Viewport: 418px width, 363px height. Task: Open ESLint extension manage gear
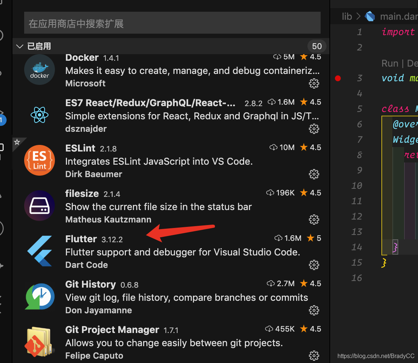314,174
